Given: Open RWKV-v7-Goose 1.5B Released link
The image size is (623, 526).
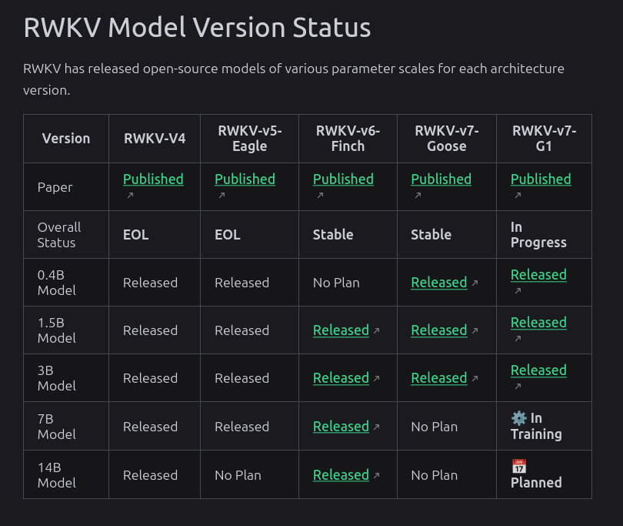Looking at the screenshot, I should [439, 330].
